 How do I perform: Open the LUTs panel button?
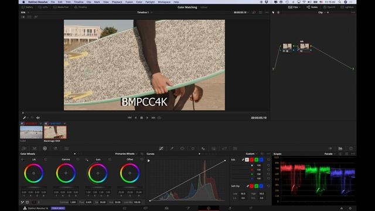point(43,7)
